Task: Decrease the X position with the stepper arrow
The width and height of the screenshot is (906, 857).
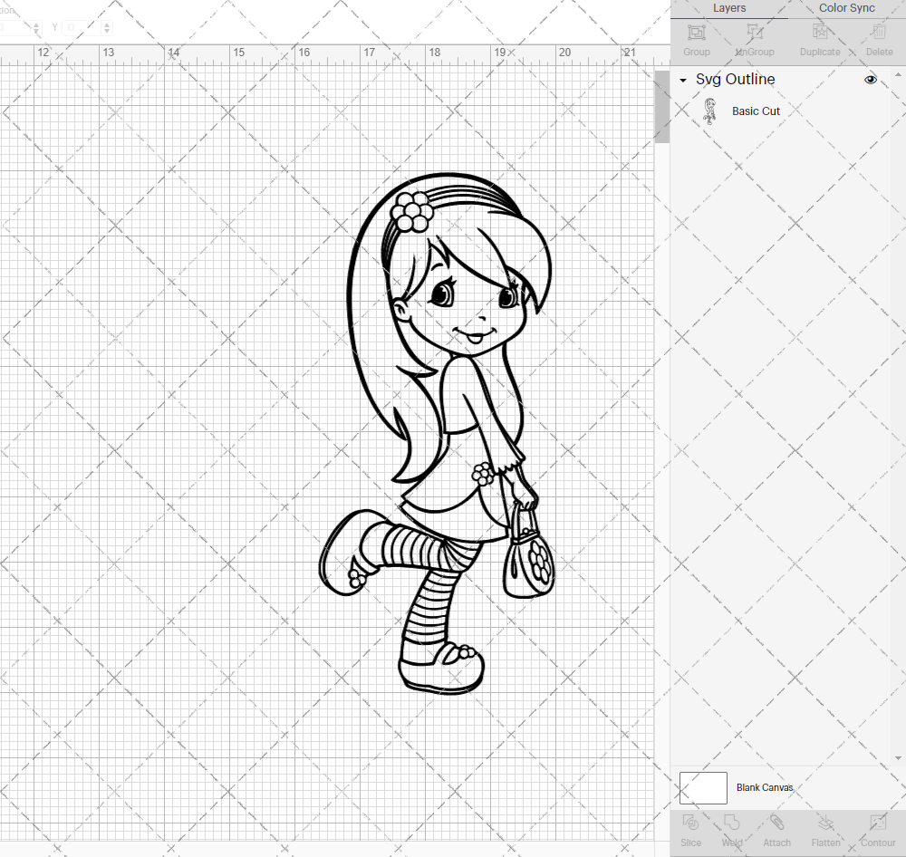Action: (x=36, y=32)
